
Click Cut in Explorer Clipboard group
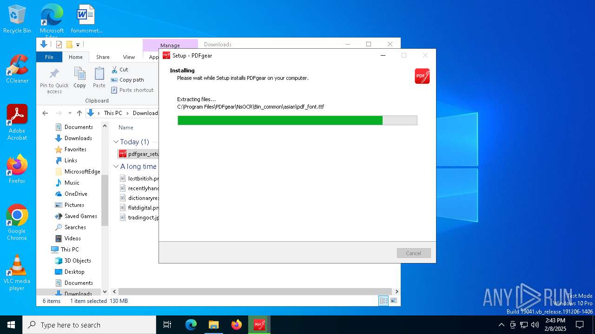[x=119, y=70]
